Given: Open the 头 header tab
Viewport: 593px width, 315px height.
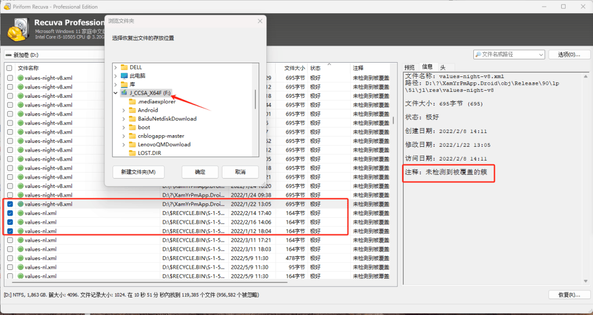Looking at the screenshot, I should [443, 67].
